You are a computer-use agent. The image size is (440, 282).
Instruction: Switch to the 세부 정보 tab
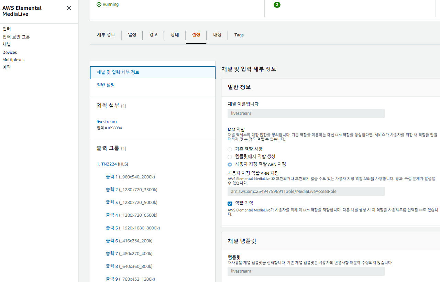coord(106,35)
